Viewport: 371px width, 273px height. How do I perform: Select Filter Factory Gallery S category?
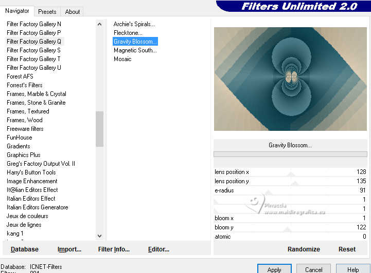(33, 50)
